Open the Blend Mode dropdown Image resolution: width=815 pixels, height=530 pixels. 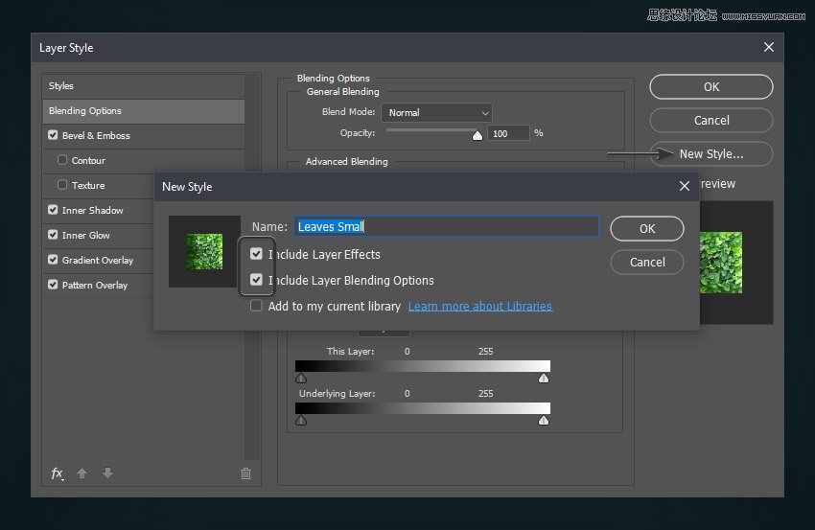coord(436,112)
